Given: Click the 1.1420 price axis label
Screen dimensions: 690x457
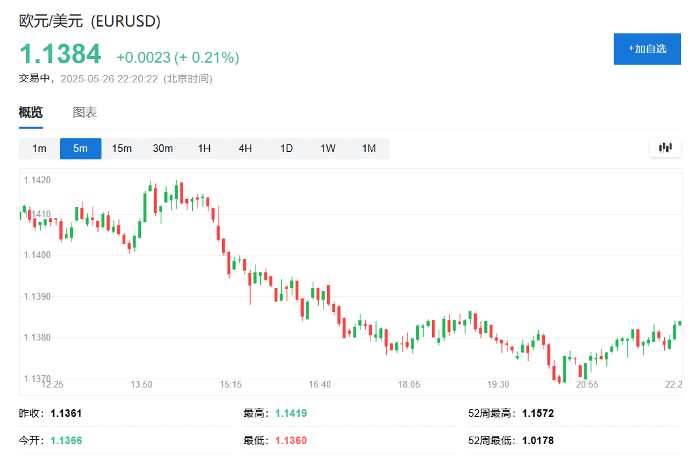Looking at the screenshot, I should click(37, 180).
